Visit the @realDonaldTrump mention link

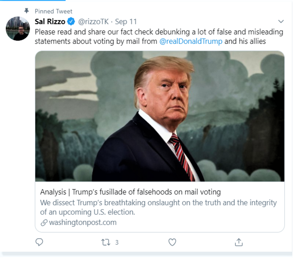coord(191,41)
